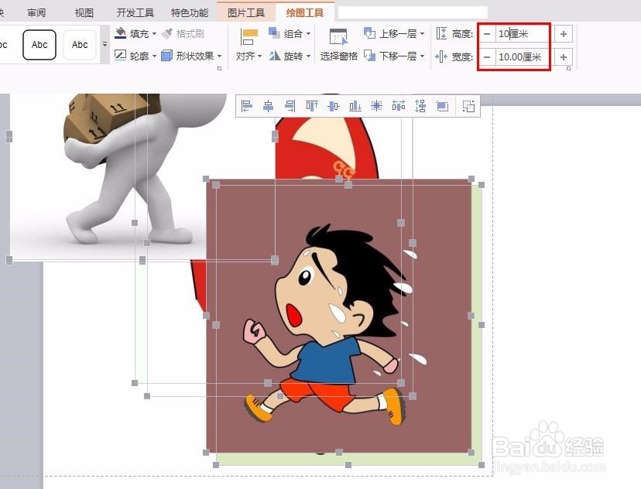The width and height of the screenshot is (641, 489).
Task: Apply the black-outlined Abc shape style
Action: (39, 45)
